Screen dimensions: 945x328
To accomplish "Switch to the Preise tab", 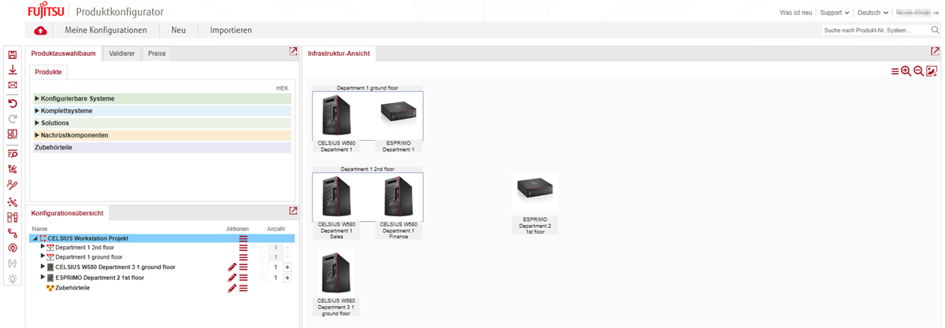I will [x=157, y=53].
